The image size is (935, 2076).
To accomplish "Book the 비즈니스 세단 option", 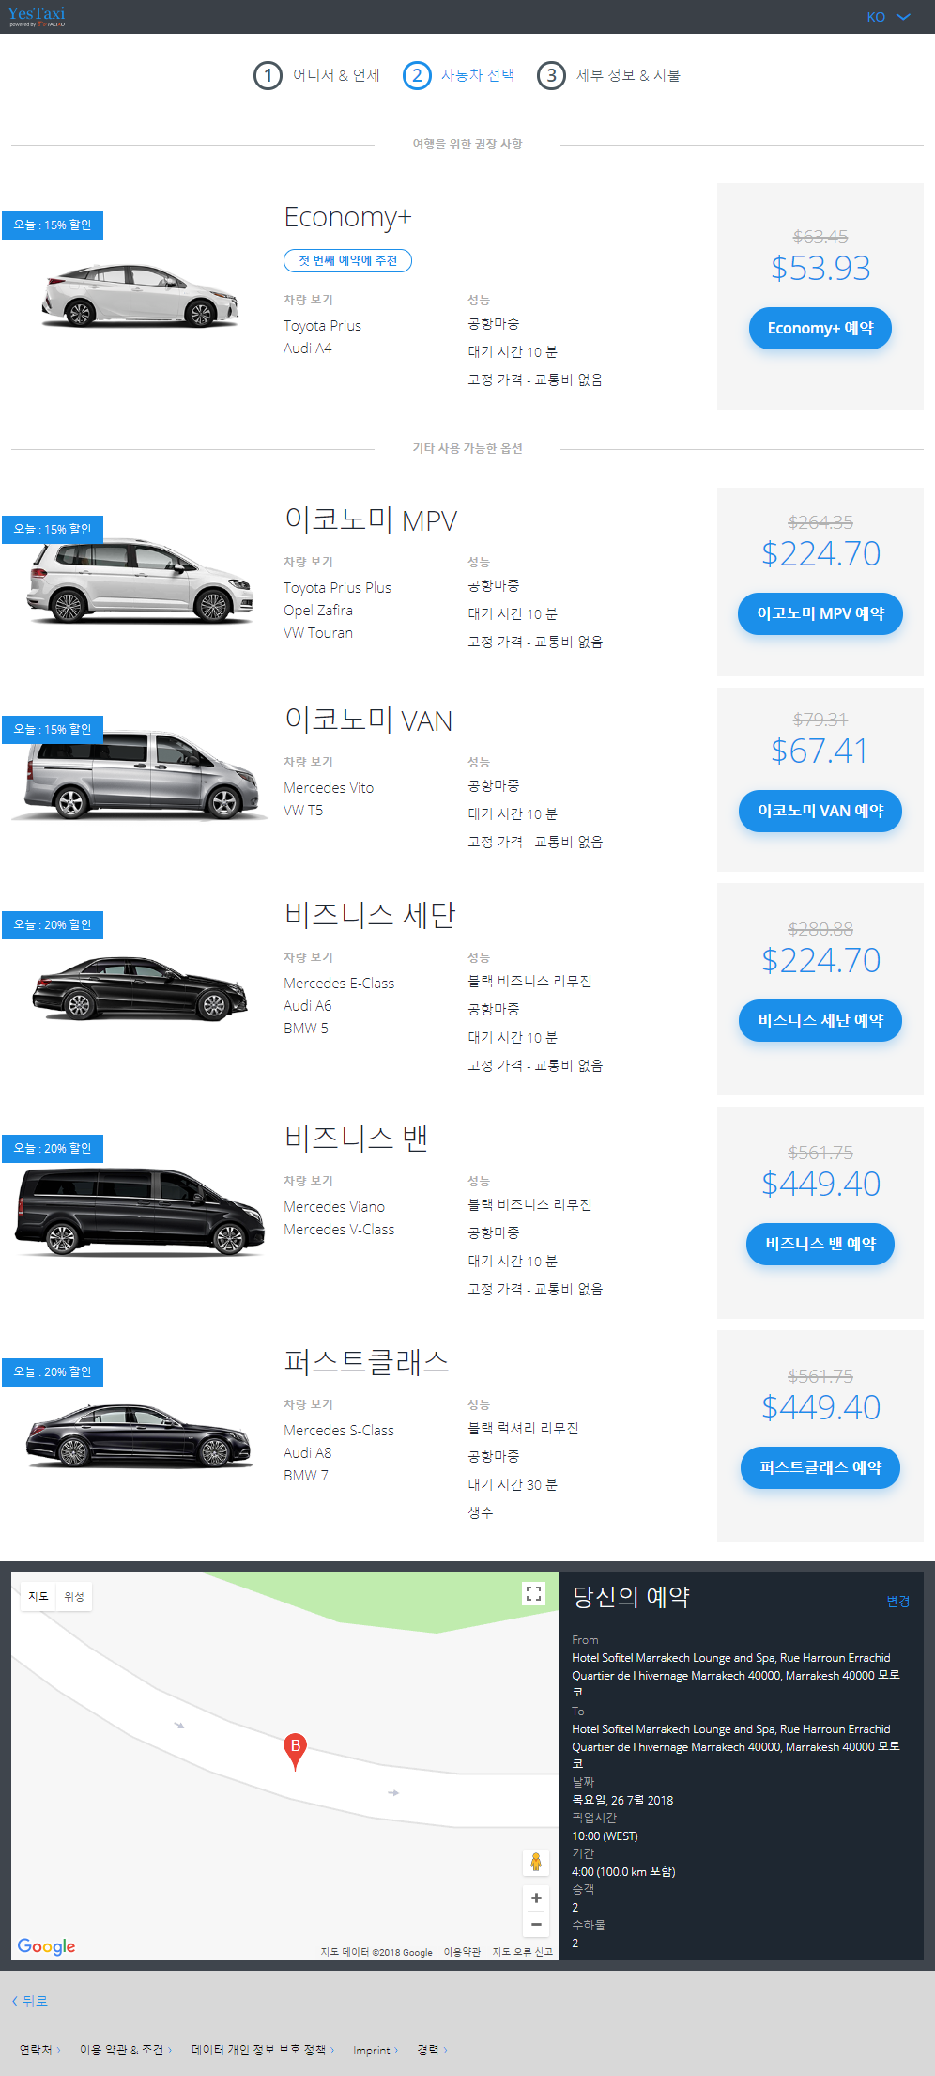I will click(820, 1021).
